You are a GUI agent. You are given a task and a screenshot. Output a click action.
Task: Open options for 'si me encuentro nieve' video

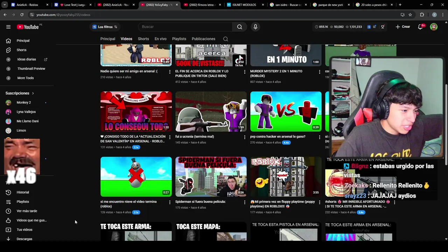pyautogui.click(x=170, y=202)
